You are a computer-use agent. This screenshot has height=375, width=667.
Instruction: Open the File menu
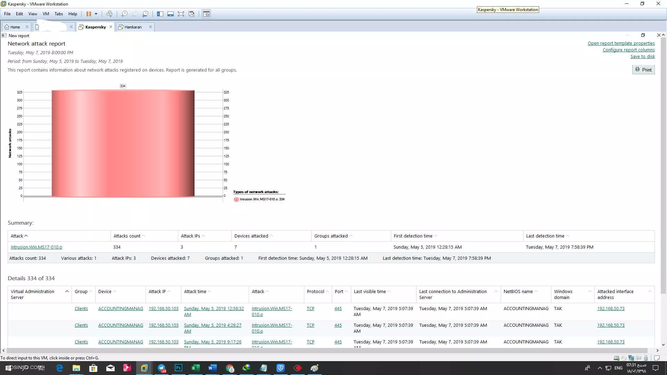click(x=7, y=14)
